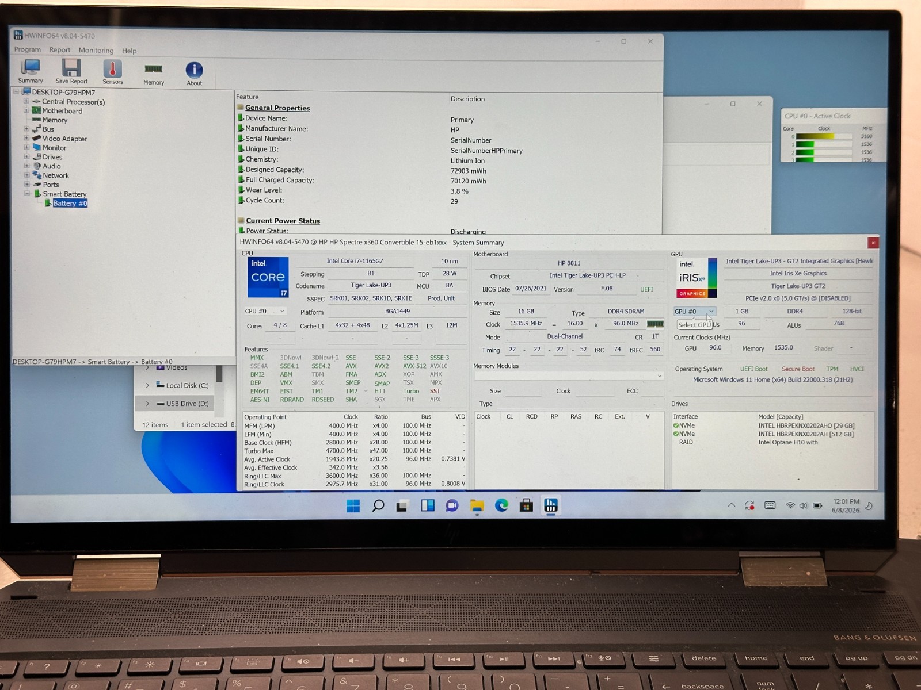The height and width of the screenshot is (690, 921).
Task: Click the Prod. Unit field
Action: [x=441, y=298]
